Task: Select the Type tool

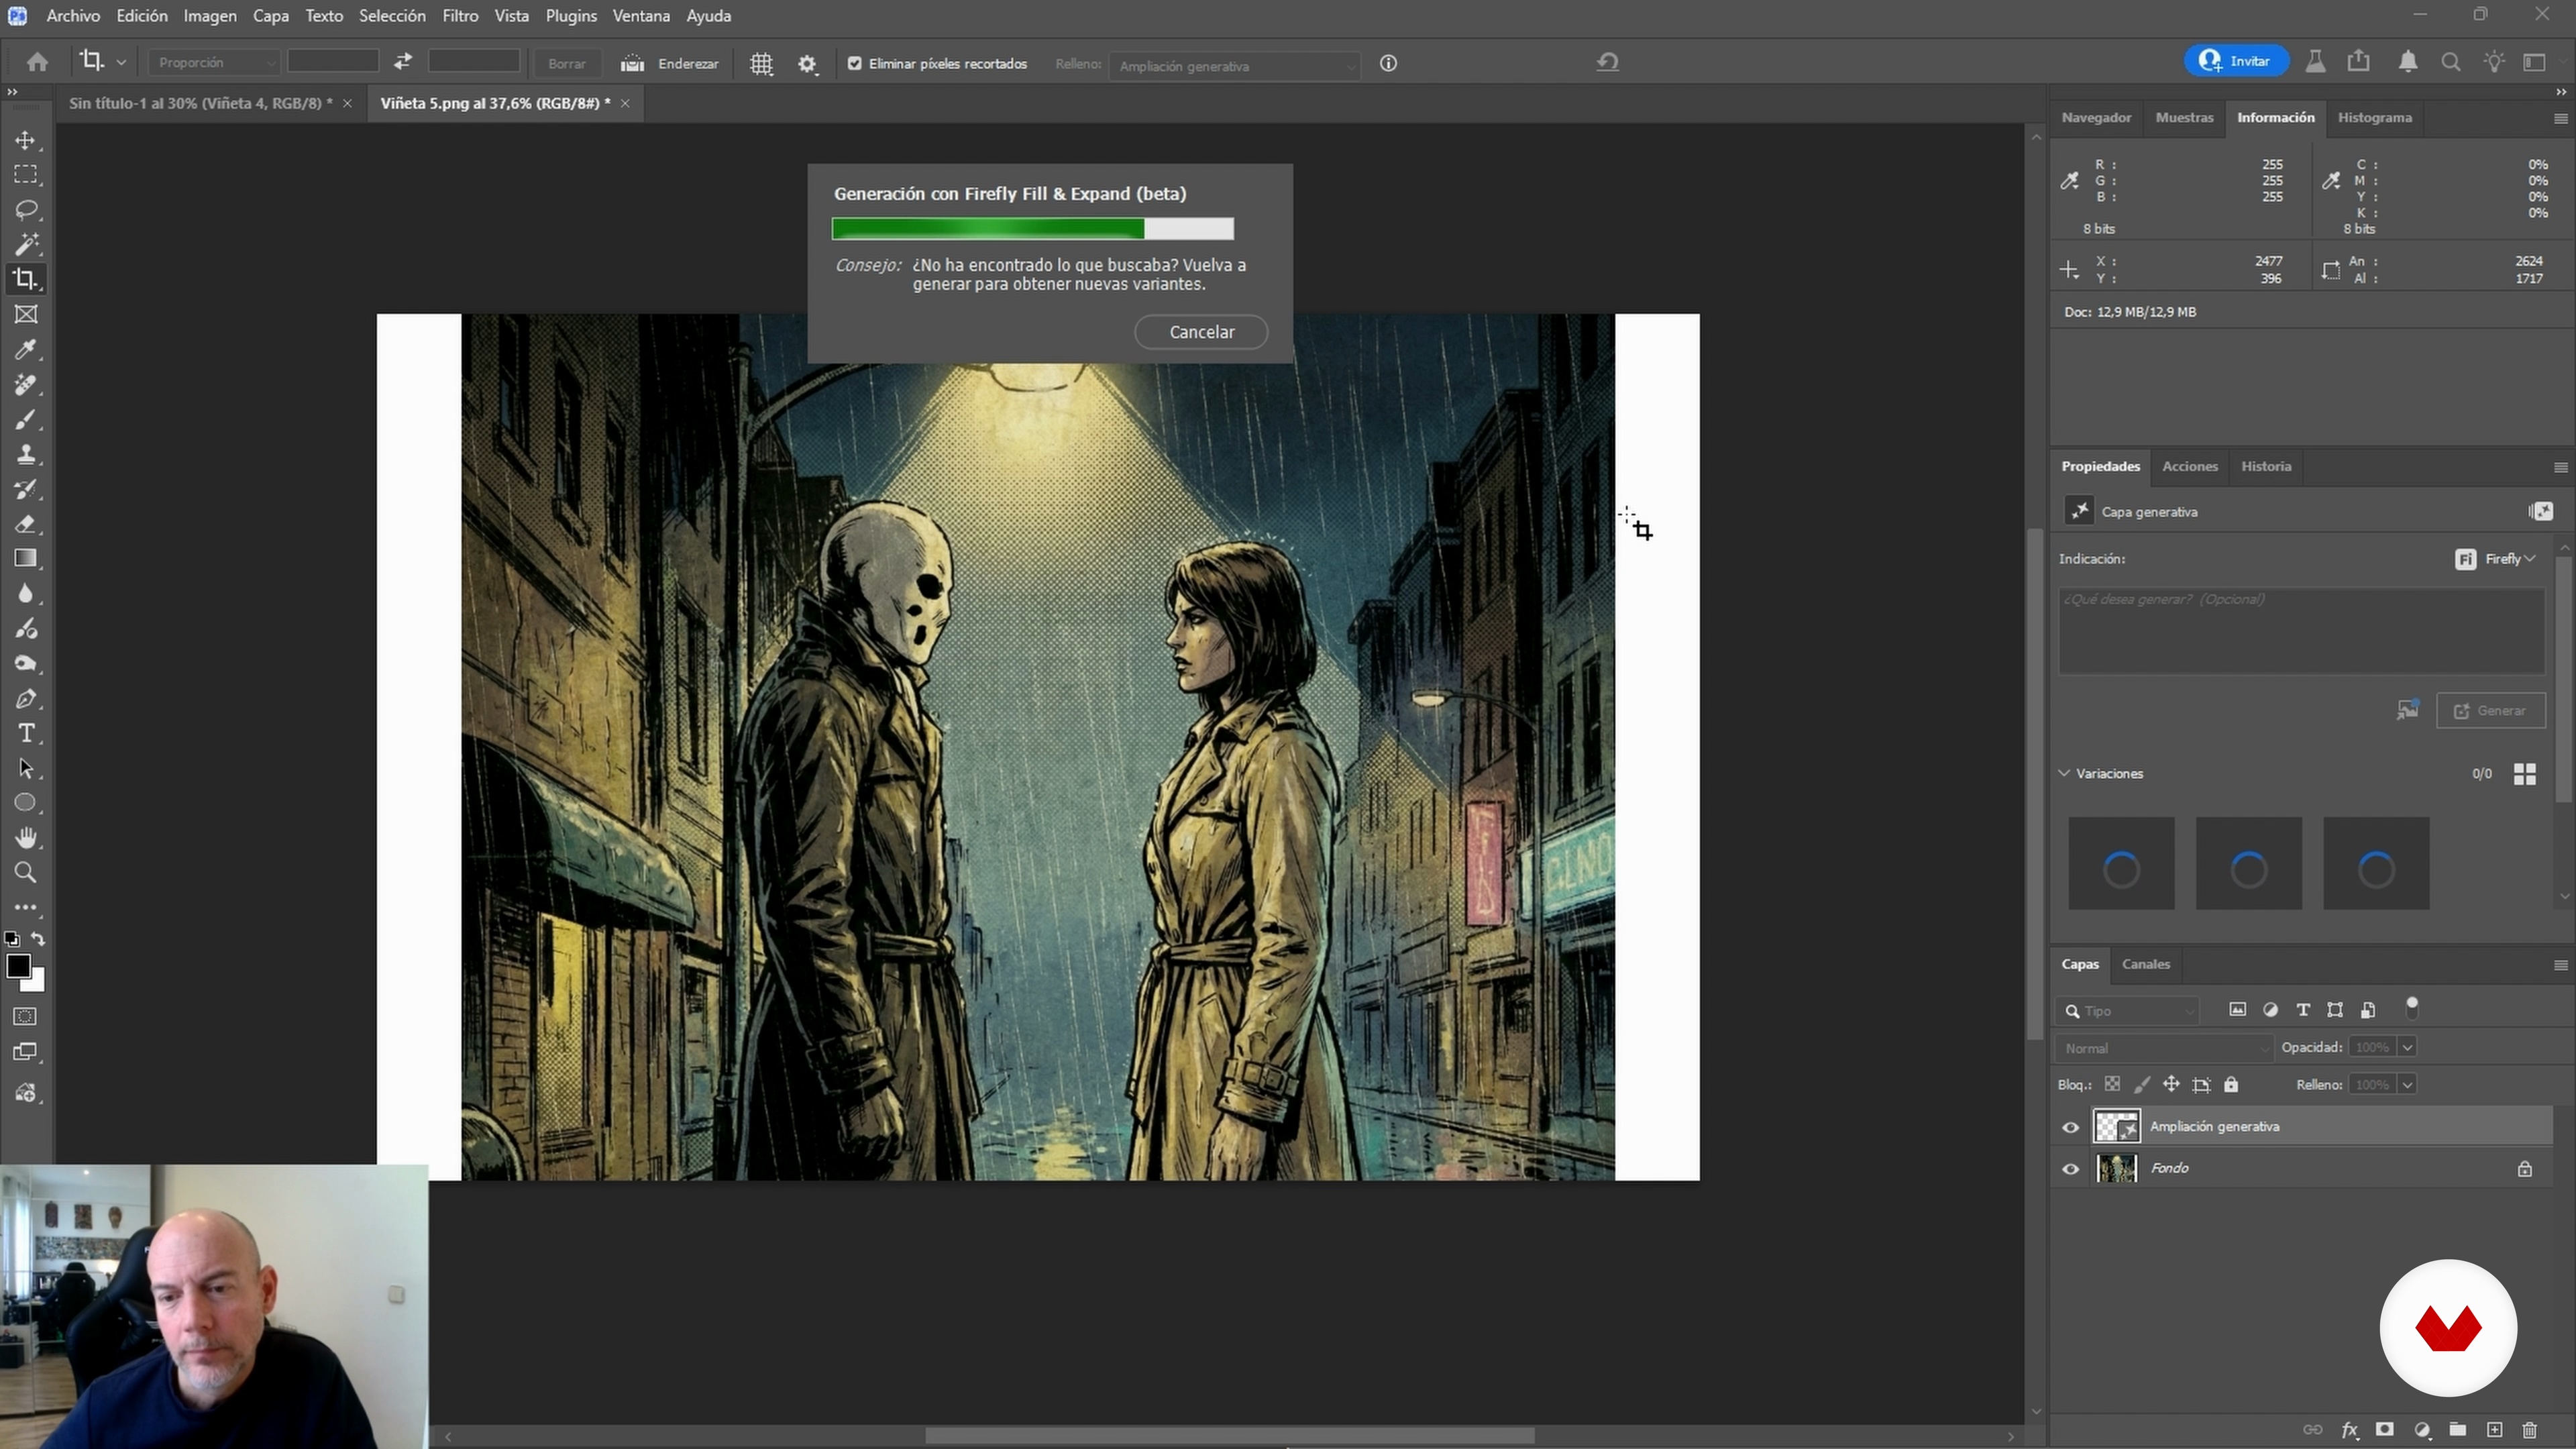Action: point(26,733)
